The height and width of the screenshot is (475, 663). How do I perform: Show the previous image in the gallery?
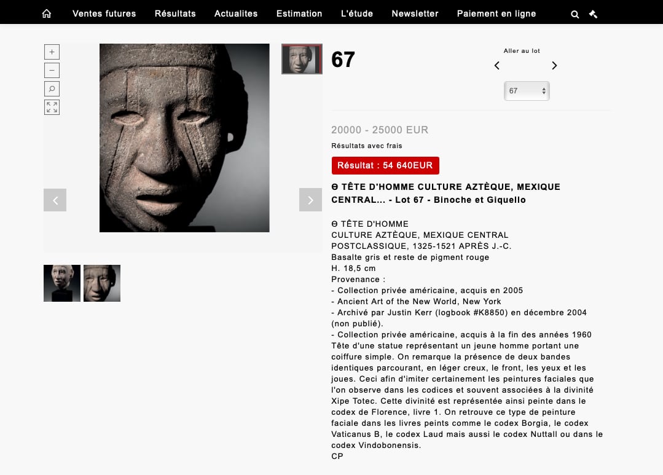click(x=55, y=200)
